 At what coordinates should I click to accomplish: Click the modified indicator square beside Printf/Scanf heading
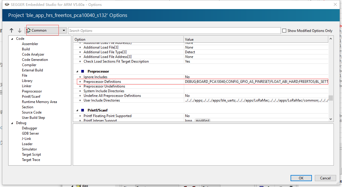tap(82, 110)
